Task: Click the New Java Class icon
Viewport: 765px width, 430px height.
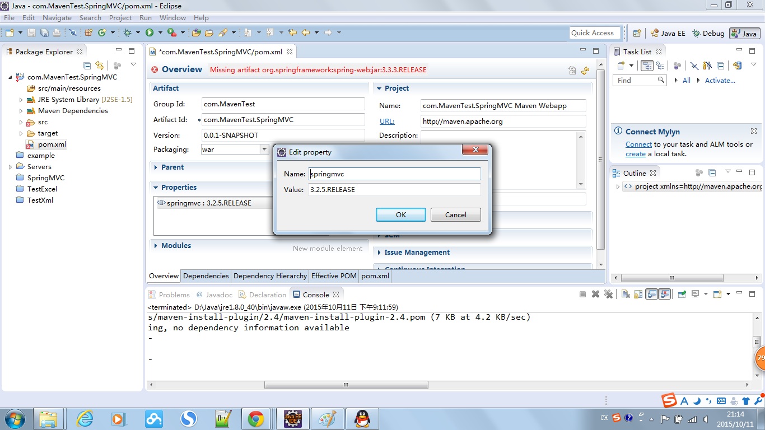Action: pos(102,33)
